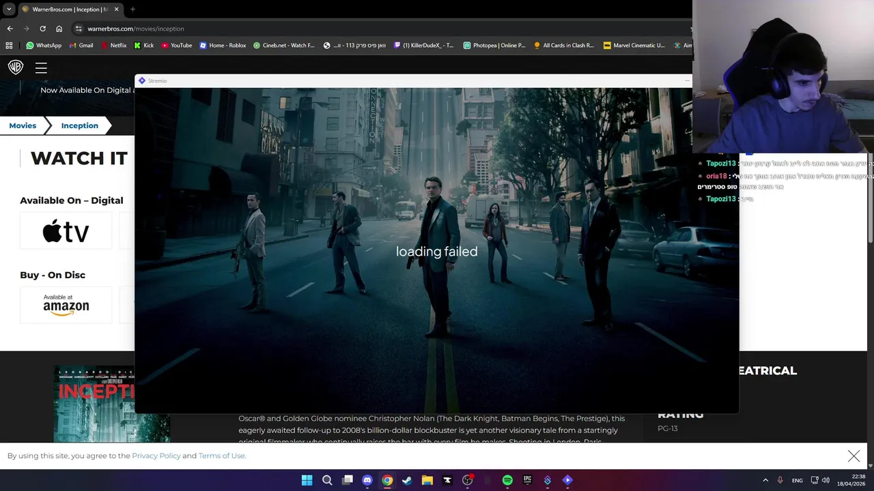Open the Cineb.net bookmark
Viewport: 874px width, 491px height.
[x=284, y=46]
